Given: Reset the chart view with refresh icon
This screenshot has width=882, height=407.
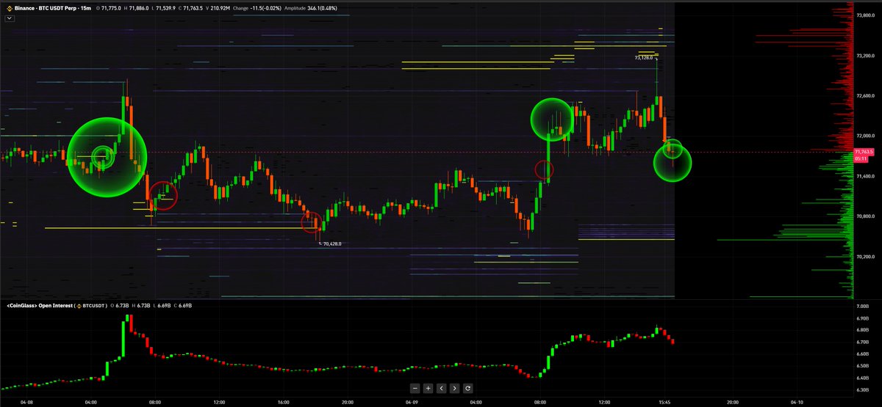Looking at the screenshot, I should (x=467, y=388).
